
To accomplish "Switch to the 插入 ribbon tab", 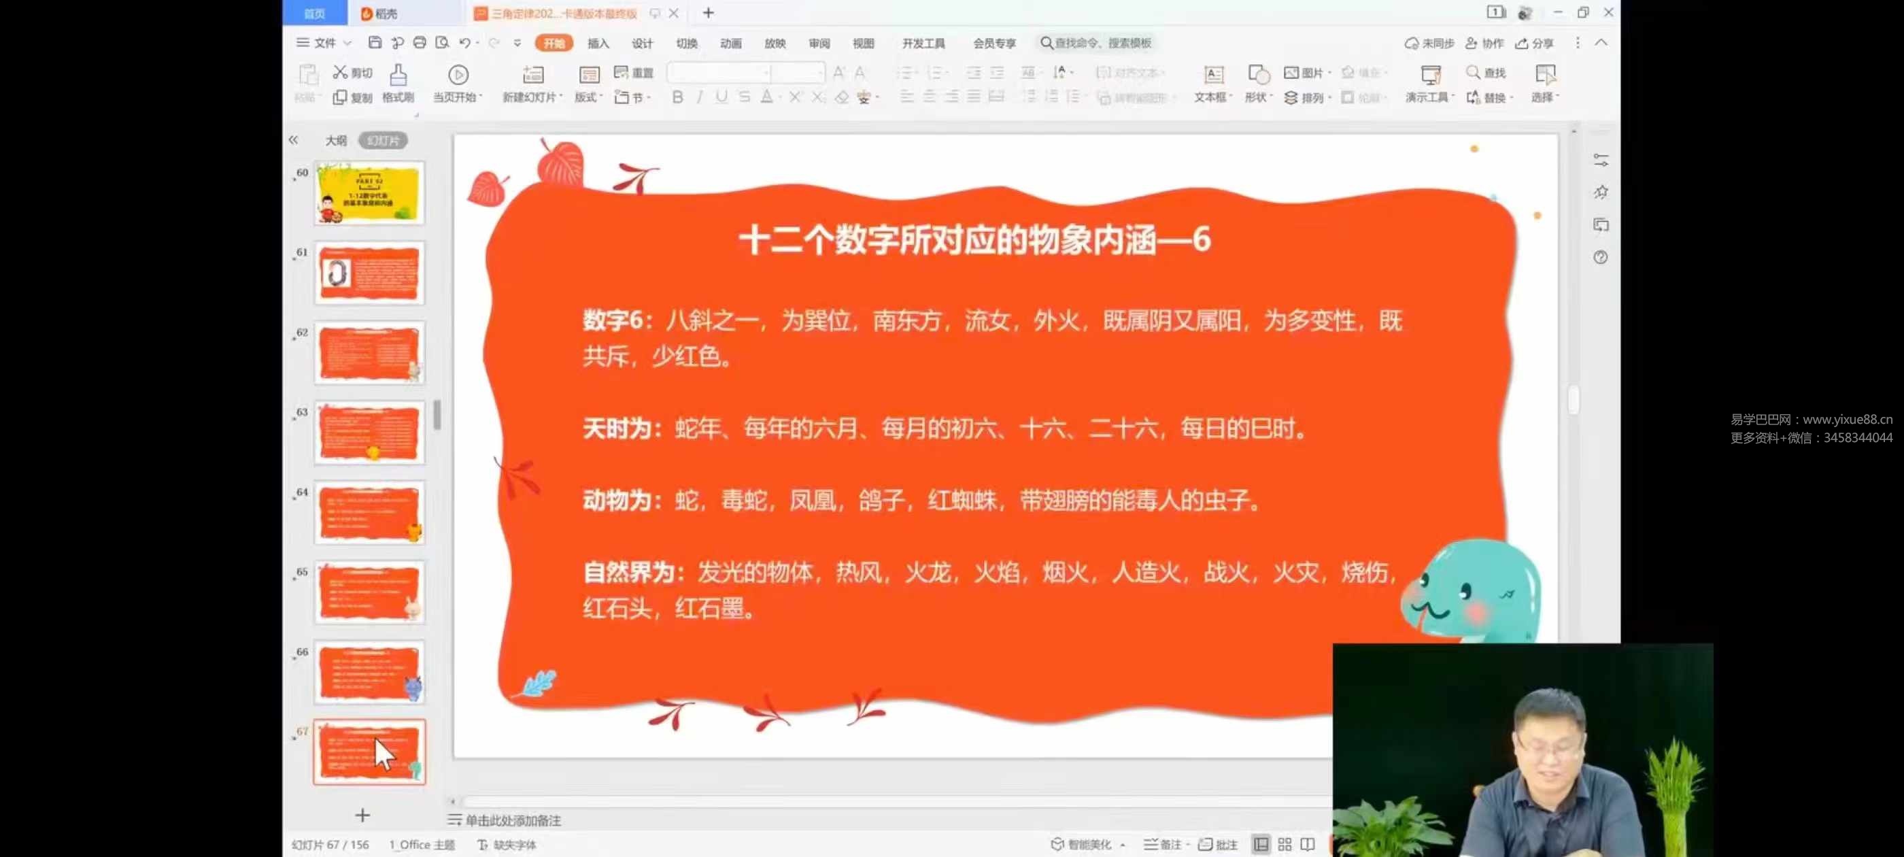I will click(597, 43).
